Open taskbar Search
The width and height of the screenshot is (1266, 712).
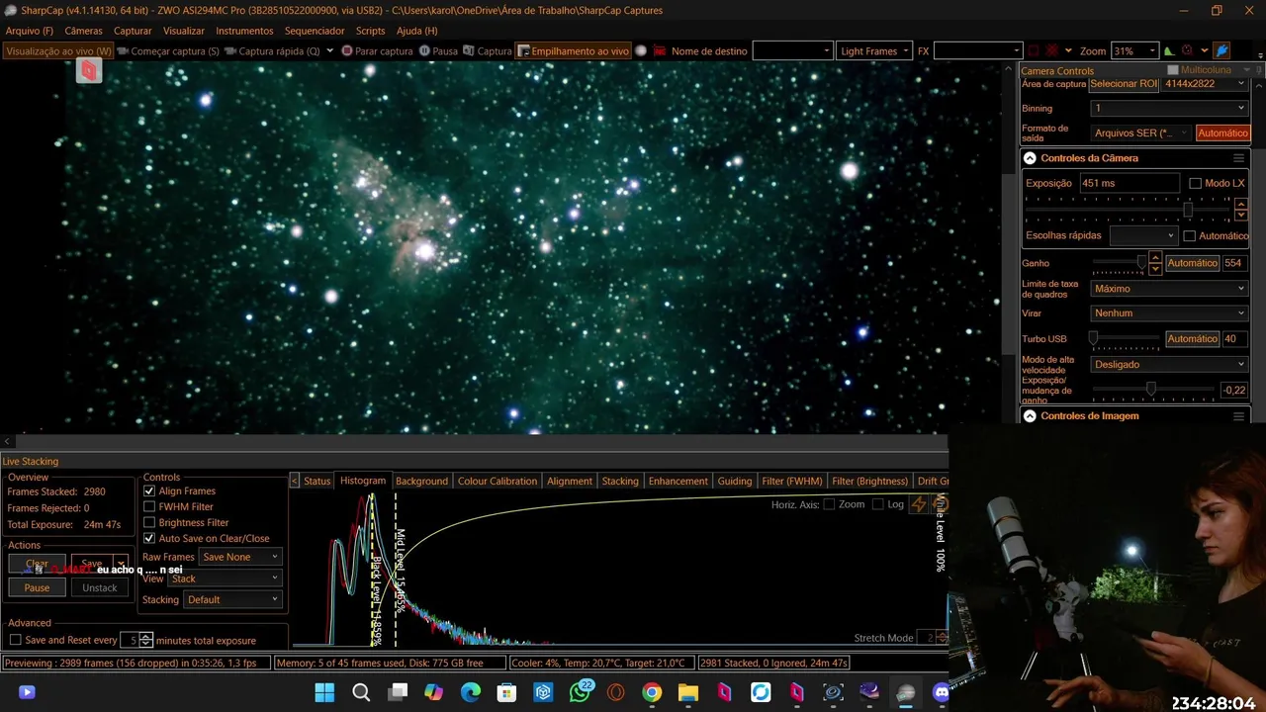tap(361, 692)
